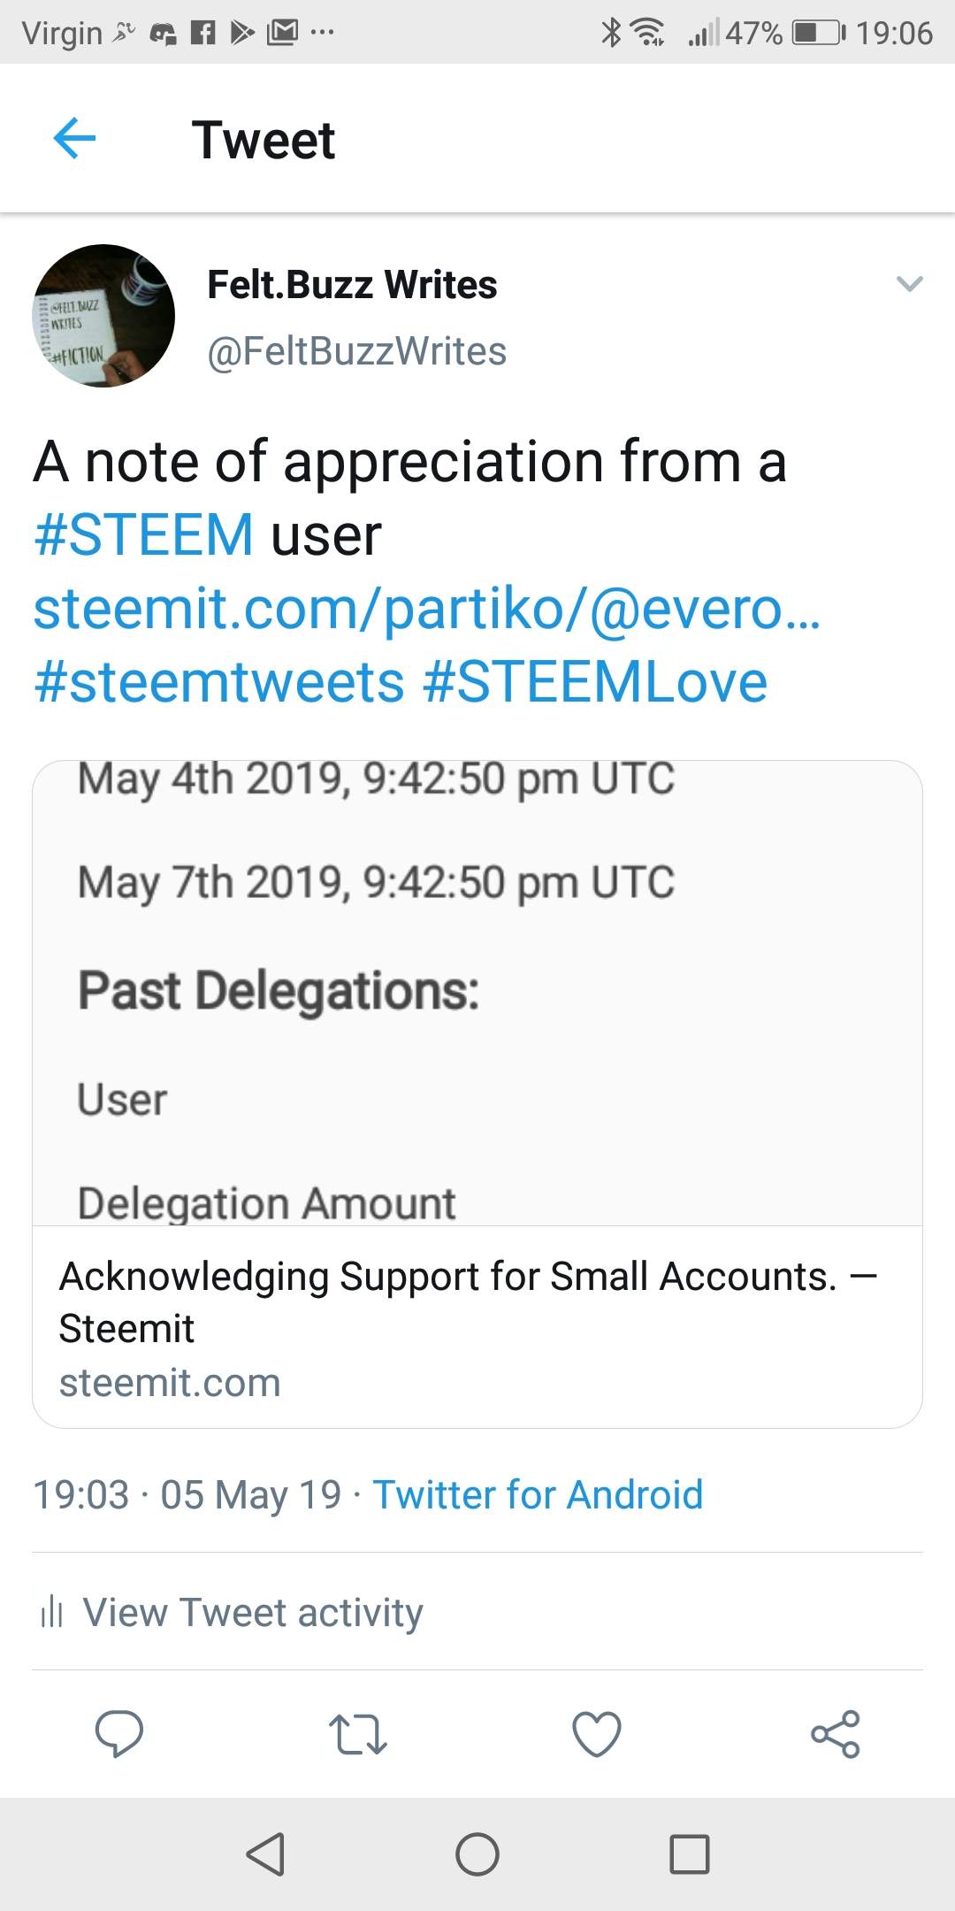The image size is (955, 1911).
Task: Like the tweet with heart icon
Action: [x=597, y=1733]
